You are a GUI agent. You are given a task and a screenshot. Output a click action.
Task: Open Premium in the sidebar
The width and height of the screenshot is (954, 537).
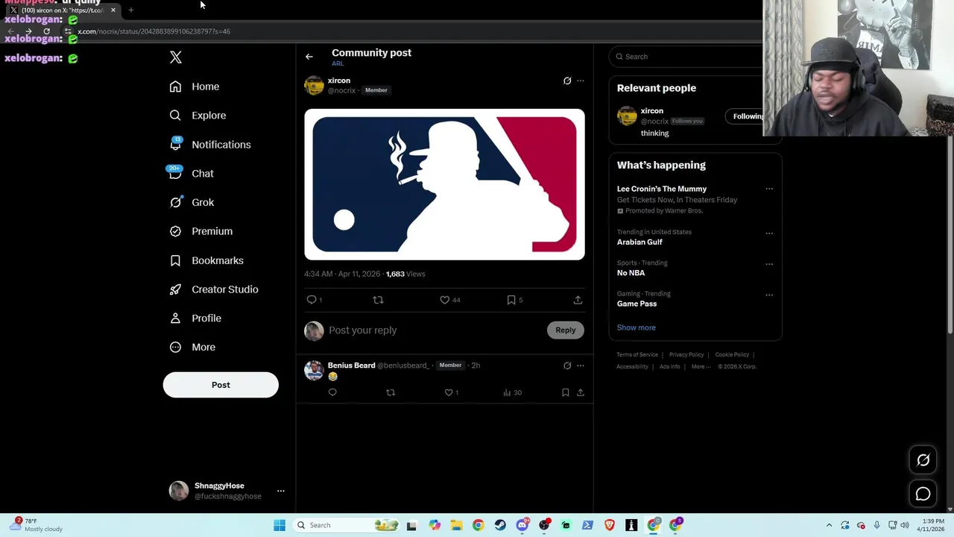click(x=201, y=231)
